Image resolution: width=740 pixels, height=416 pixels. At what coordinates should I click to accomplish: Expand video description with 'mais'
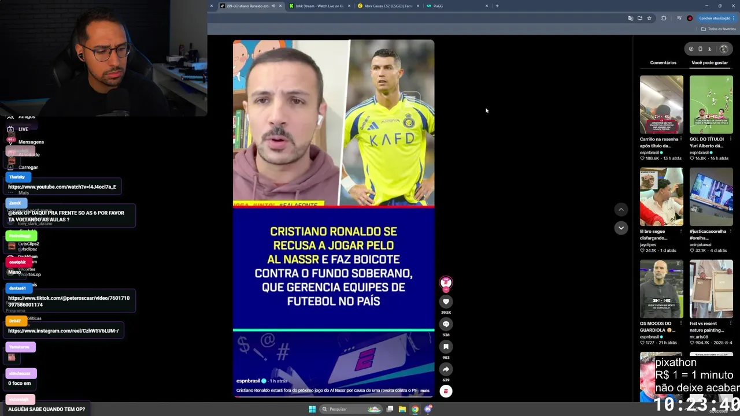point(425,391)
